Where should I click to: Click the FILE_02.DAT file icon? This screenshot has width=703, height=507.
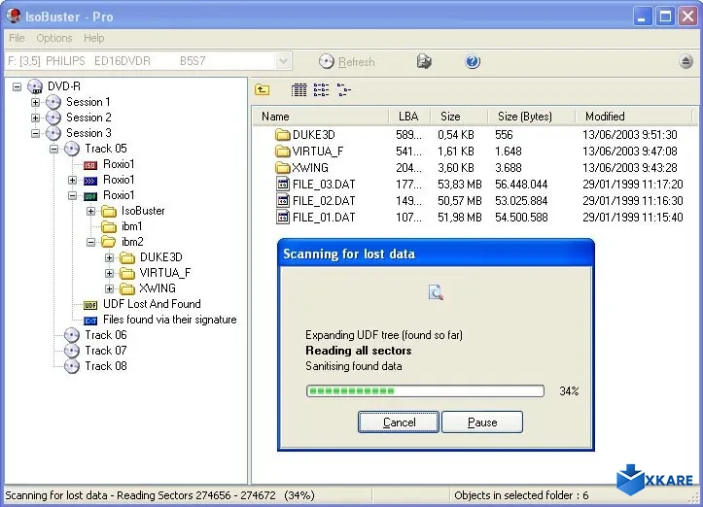[x=283, y=201]
